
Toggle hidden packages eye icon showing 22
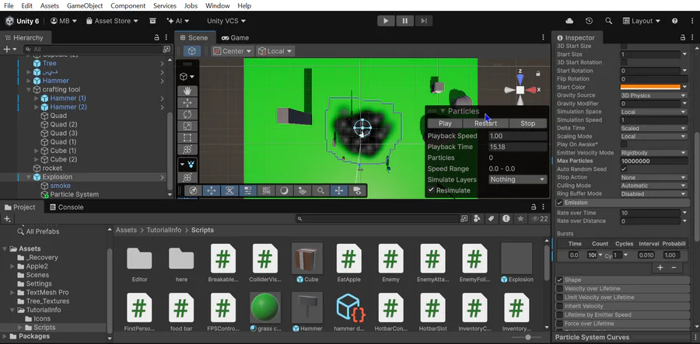pyautogui.click(x=539, y=219)
